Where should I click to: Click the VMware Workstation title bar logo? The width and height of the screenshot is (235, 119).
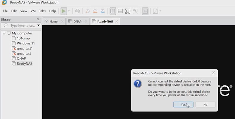click(4, 3)
